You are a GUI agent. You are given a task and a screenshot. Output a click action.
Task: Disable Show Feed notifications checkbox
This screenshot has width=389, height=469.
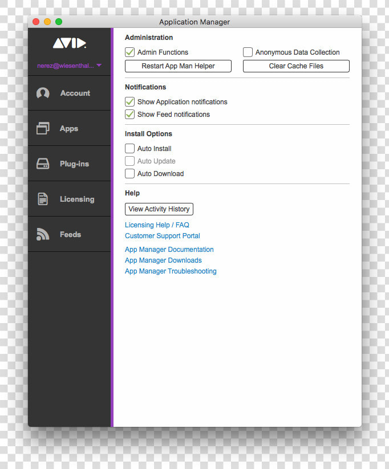(x=129, y=115)
